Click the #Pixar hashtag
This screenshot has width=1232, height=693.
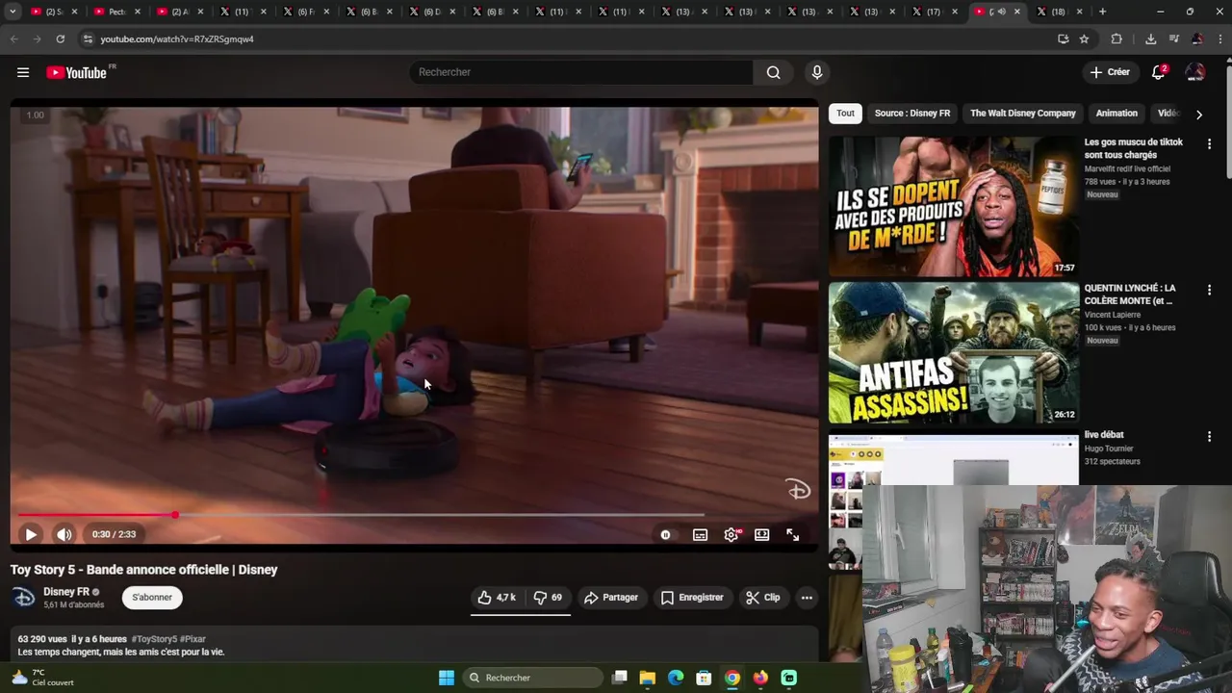coord(192,639)
